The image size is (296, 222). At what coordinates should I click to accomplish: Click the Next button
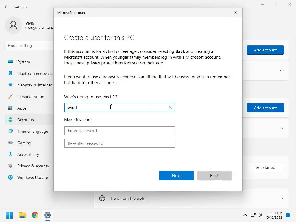tap(176, 175)
